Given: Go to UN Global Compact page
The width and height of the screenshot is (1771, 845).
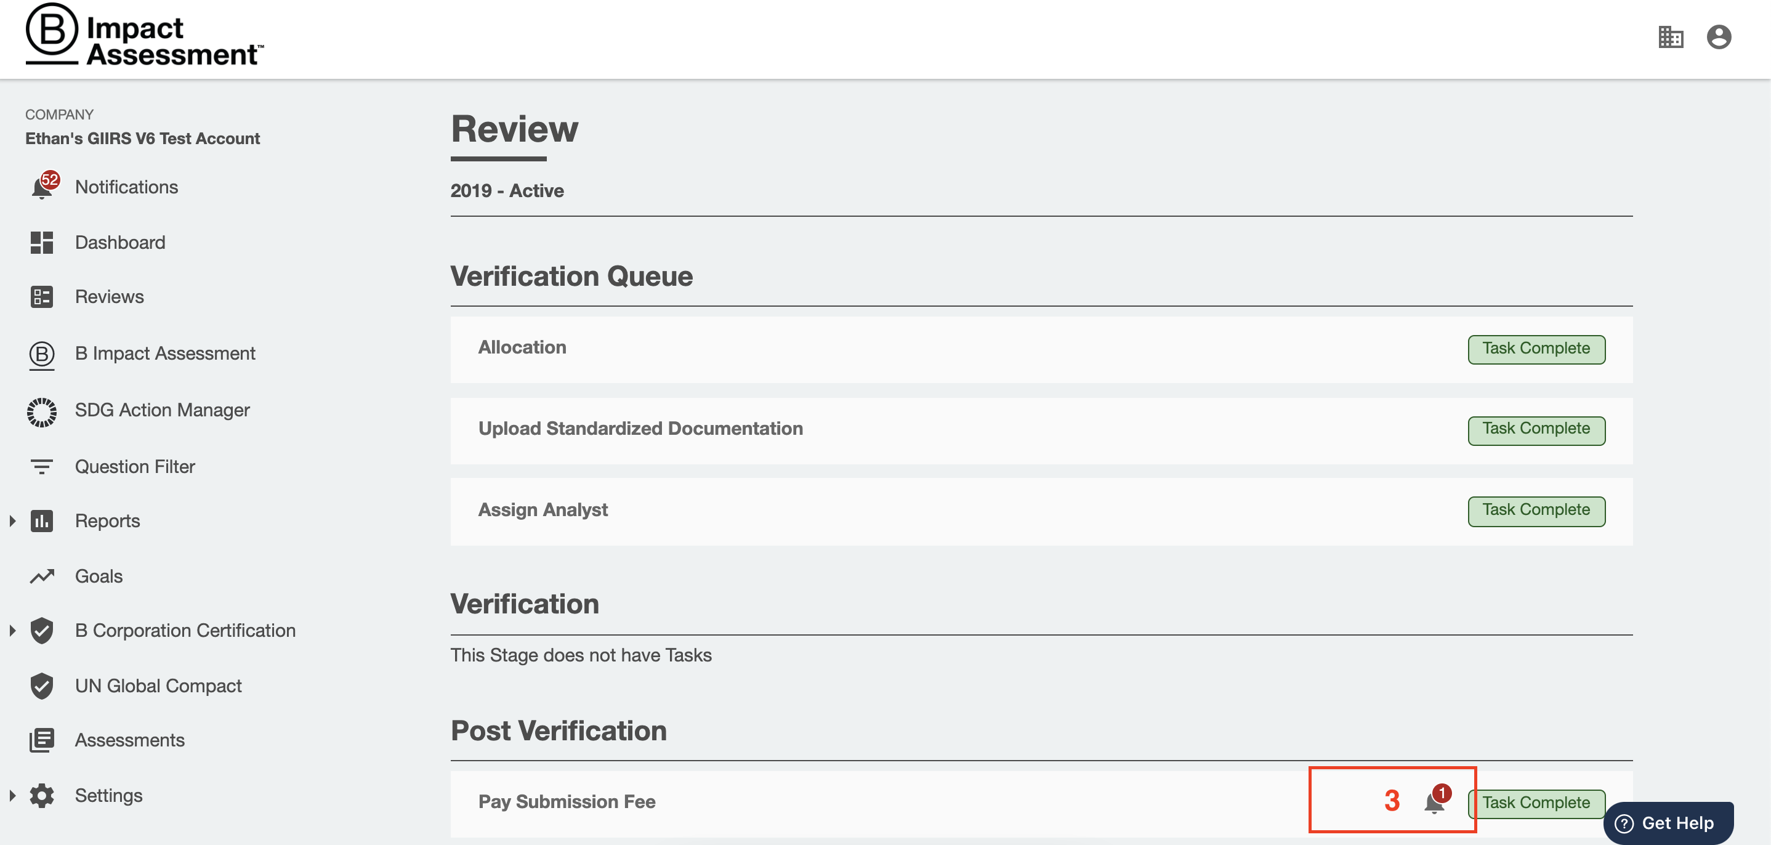Looking at the screenshot, I should pyautogui.click(x=158, y=685).
